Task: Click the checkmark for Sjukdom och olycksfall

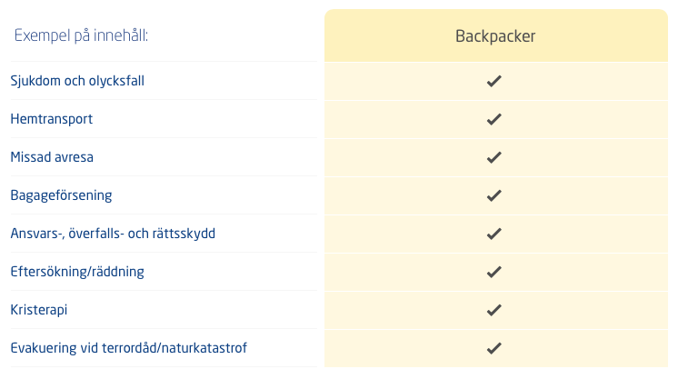Action: [x=494, y=81]
